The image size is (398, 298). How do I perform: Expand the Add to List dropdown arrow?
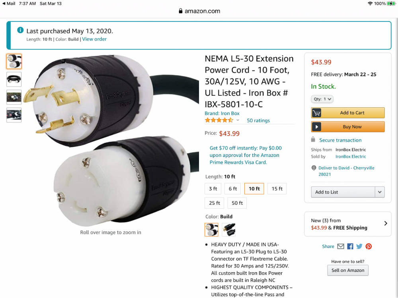click(x=380, y=192)
